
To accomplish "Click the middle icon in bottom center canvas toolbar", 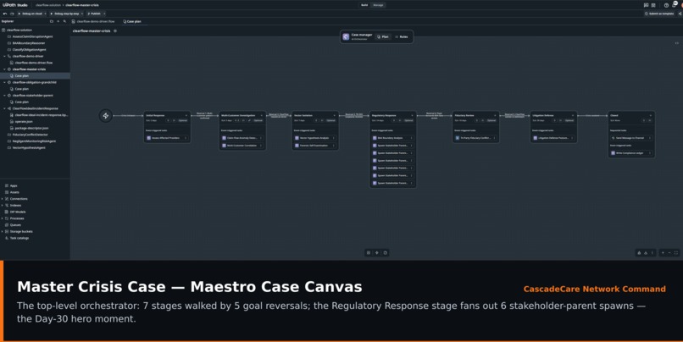I will pos(377,253).
